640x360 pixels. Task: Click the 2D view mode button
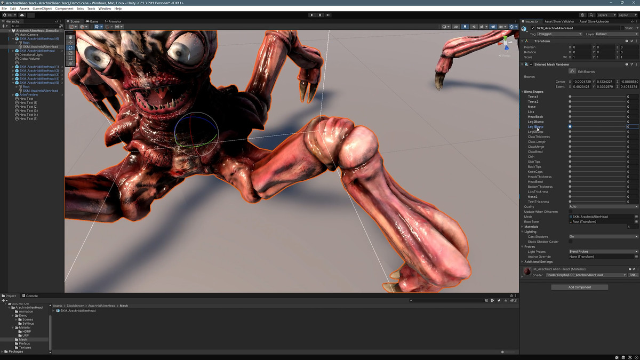[455, 27]
